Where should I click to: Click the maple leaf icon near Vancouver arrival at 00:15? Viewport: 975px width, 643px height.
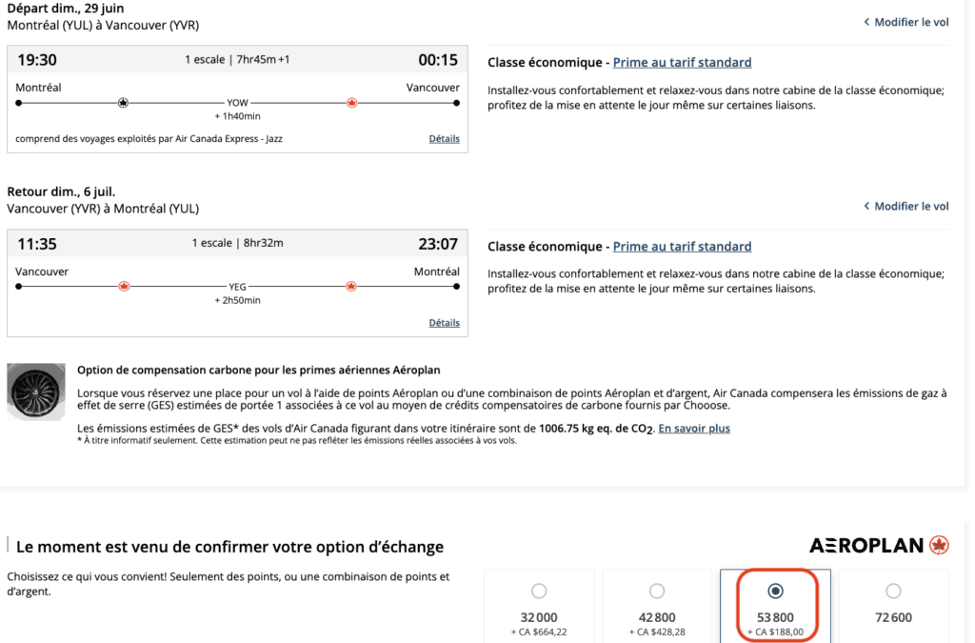pos(351,102)
